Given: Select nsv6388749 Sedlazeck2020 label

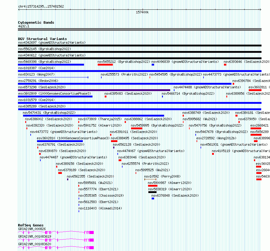Looking at the screenshot, I should coord(206,113).
